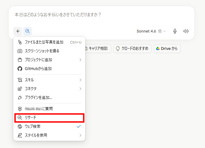Select GitHubから追加 menu entry
Screen dimensions: 205x148
pos(49,69)
